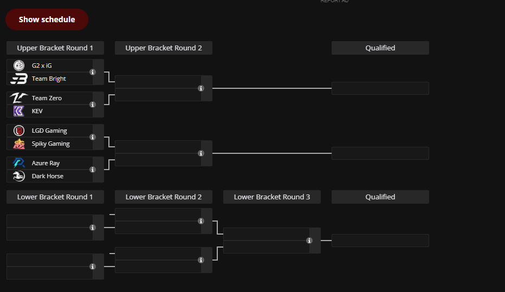Image resolution: width=505 pixels, height=292 pixels.
Task: View info for Azure Ray vs Dark Horse
Action: tap(93, 170)
